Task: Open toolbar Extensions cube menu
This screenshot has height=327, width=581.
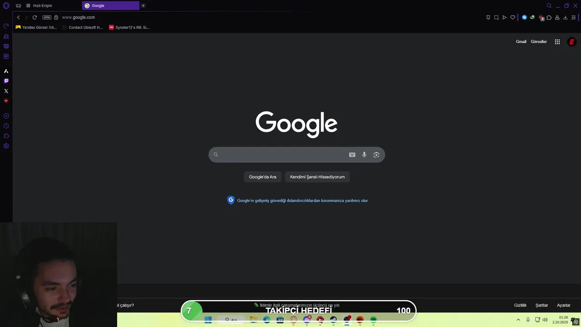Action: pyautogui.click(x=549, y=17)
